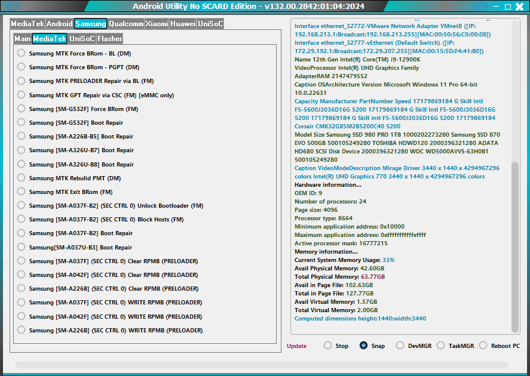
Task: Pick Samsung MTK Exit BRom (FM)
Action: (22, 192)
